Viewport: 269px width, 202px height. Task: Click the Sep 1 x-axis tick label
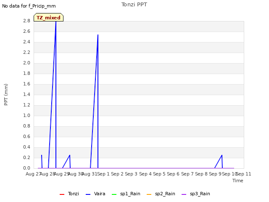[x=103, y=174]
